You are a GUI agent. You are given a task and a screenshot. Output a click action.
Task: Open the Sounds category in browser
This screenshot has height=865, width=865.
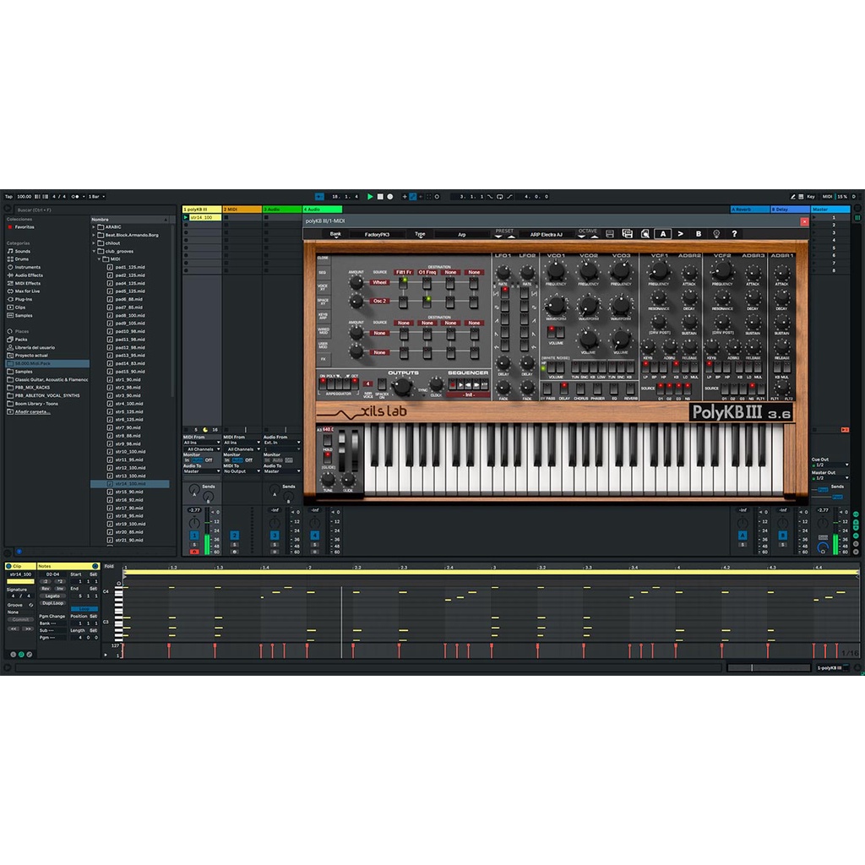click(x=22, y=251)
